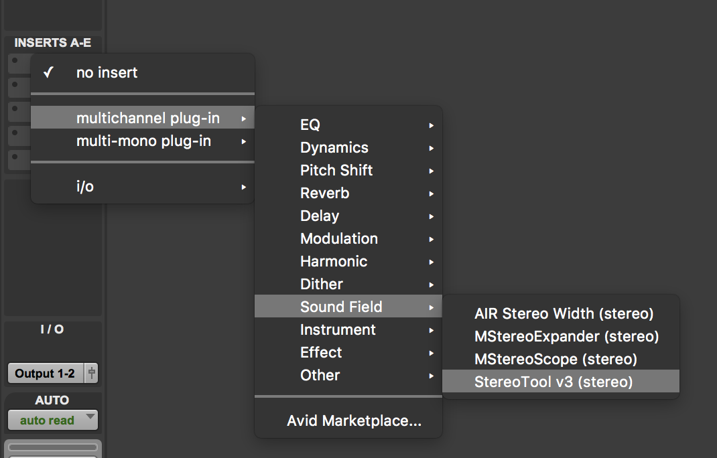Click the I / O section header
The width and height of the screenshot is (717, 458).
pyautogui.click(x=52, y=329)
